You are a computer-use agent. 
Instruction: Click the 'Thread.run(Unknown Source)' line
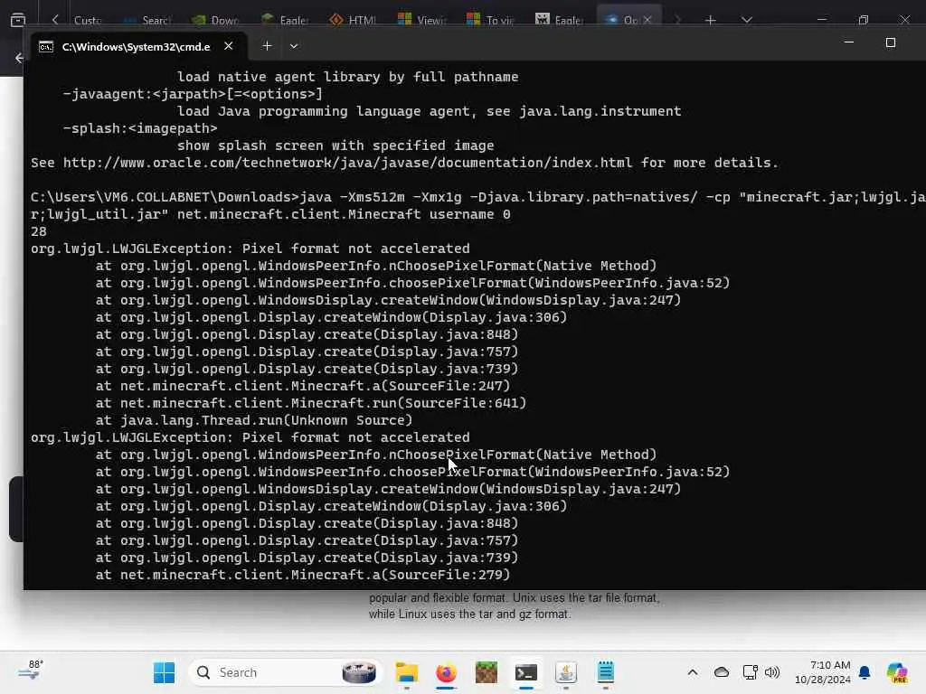click(254, 420)
